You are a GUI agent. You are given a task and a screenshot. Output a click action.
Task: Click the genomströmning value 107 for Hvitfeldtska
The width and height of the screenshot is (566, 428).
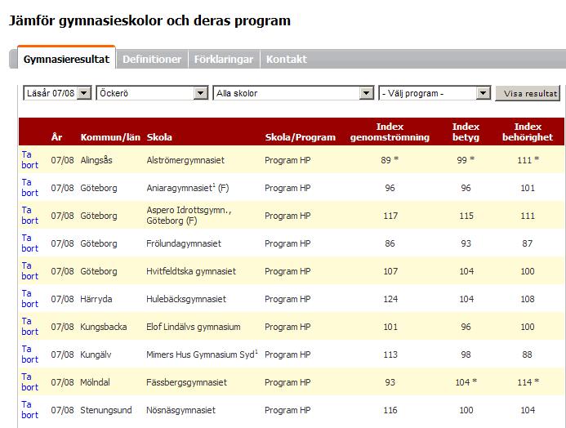pos(390,271)
